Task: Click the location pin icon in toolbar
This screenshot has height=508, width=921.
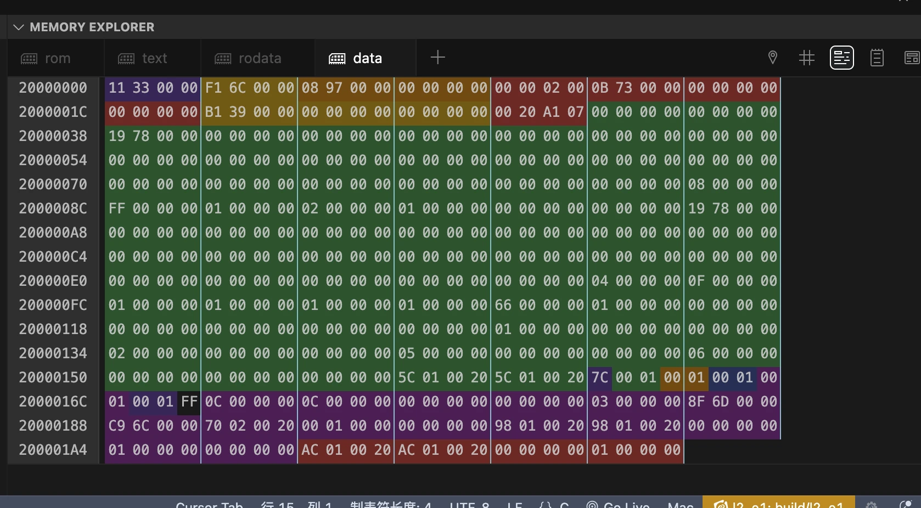Action: (772, 58)
